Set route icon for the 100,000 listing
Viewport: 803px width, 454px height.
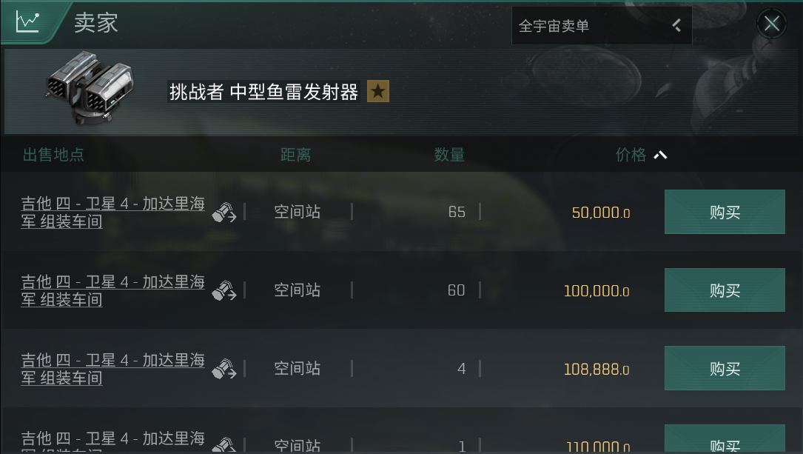(224, 290)
